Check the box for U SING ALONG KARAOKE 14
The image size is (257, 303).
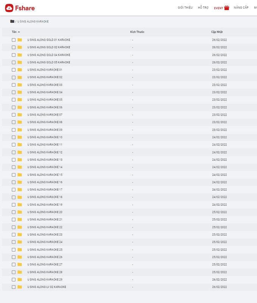14,167
